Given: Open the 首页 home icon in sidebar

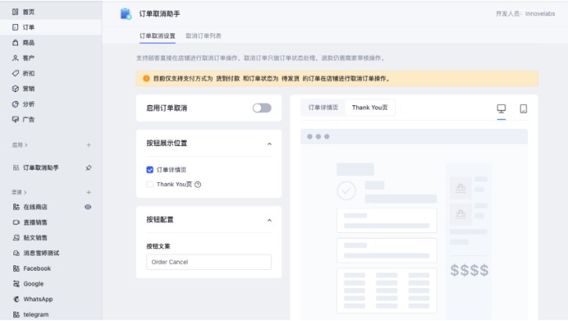Looking at the screenshot, I should [x=15, y=12].
